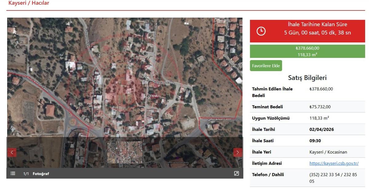
Task: Select the İhale Tarihi value 02/04/2026
Action: pos(321,129)
